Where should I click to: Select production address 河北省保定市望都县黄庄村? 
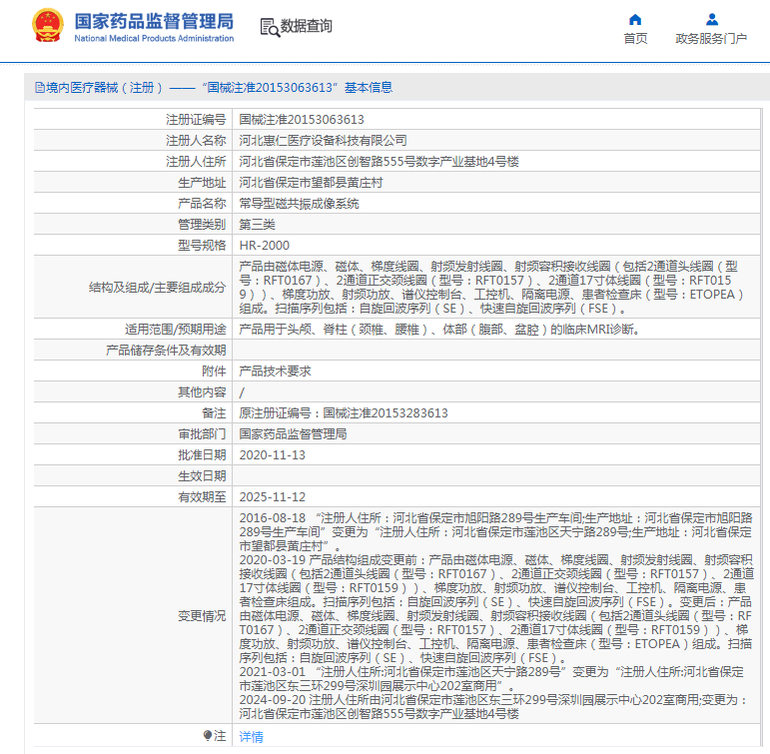tap(311, 183)
